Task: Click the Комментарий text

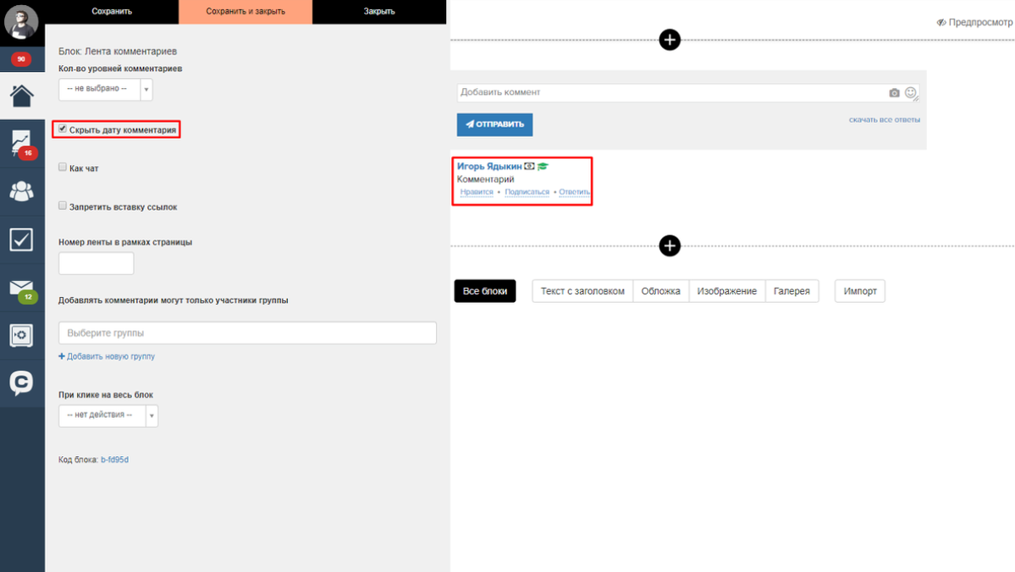Action: click(486, 179)
